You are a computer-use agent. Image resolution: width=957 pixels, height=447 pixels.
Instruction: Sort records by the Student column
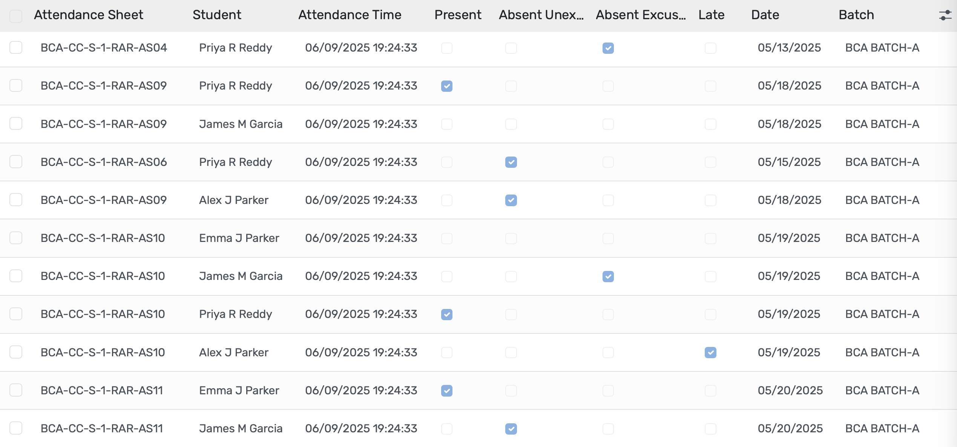217,15
